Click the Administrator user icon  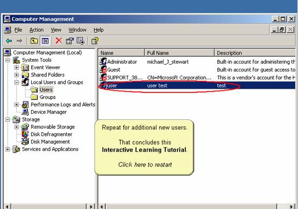tap(103, 61)
